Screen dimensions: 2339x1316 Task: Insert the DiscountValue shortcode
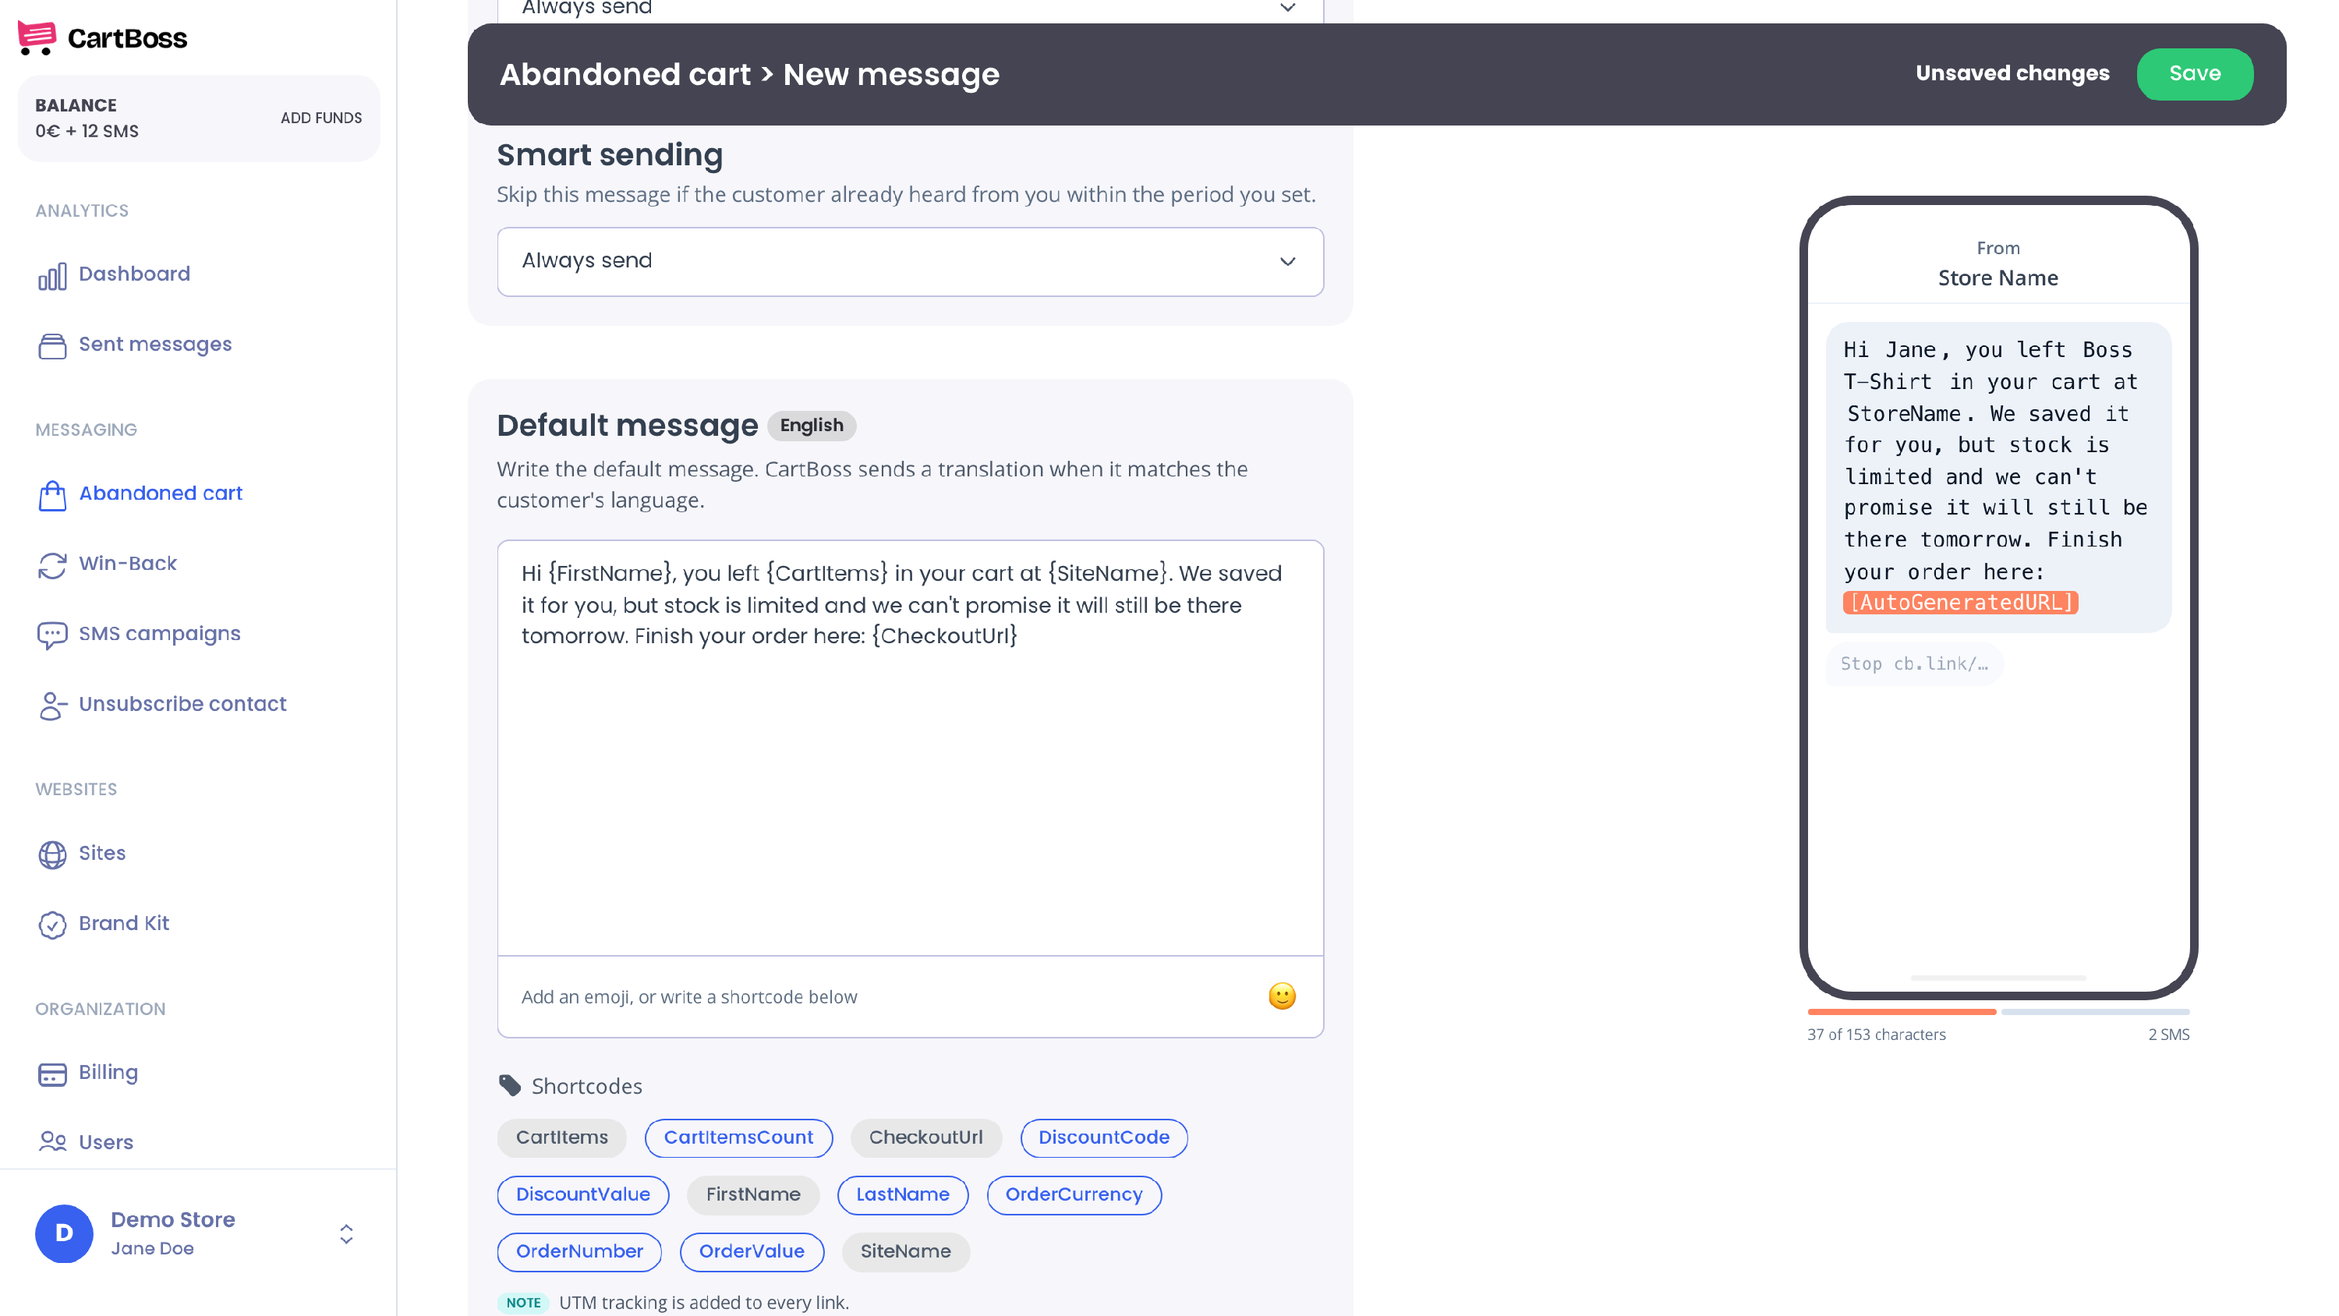point(583,1194)
